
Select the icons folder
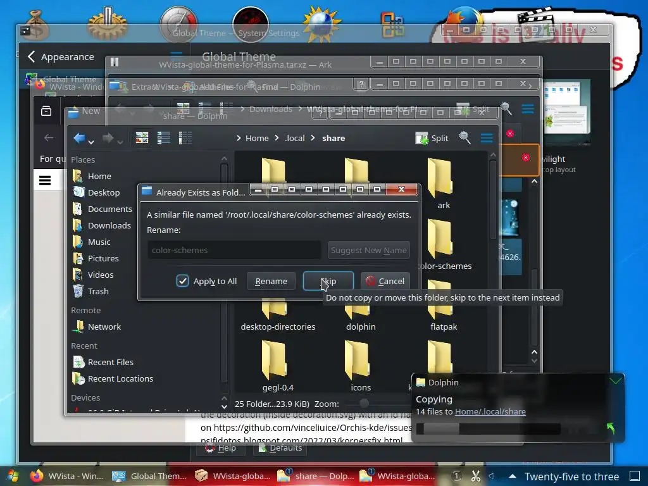[x=361, y=366]
